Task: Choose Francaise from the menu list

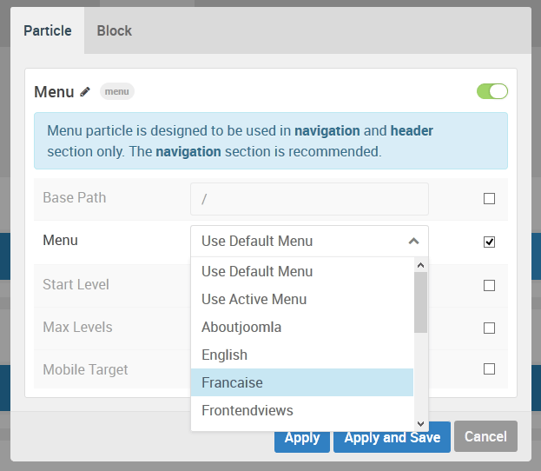Action: coord(232,382)
